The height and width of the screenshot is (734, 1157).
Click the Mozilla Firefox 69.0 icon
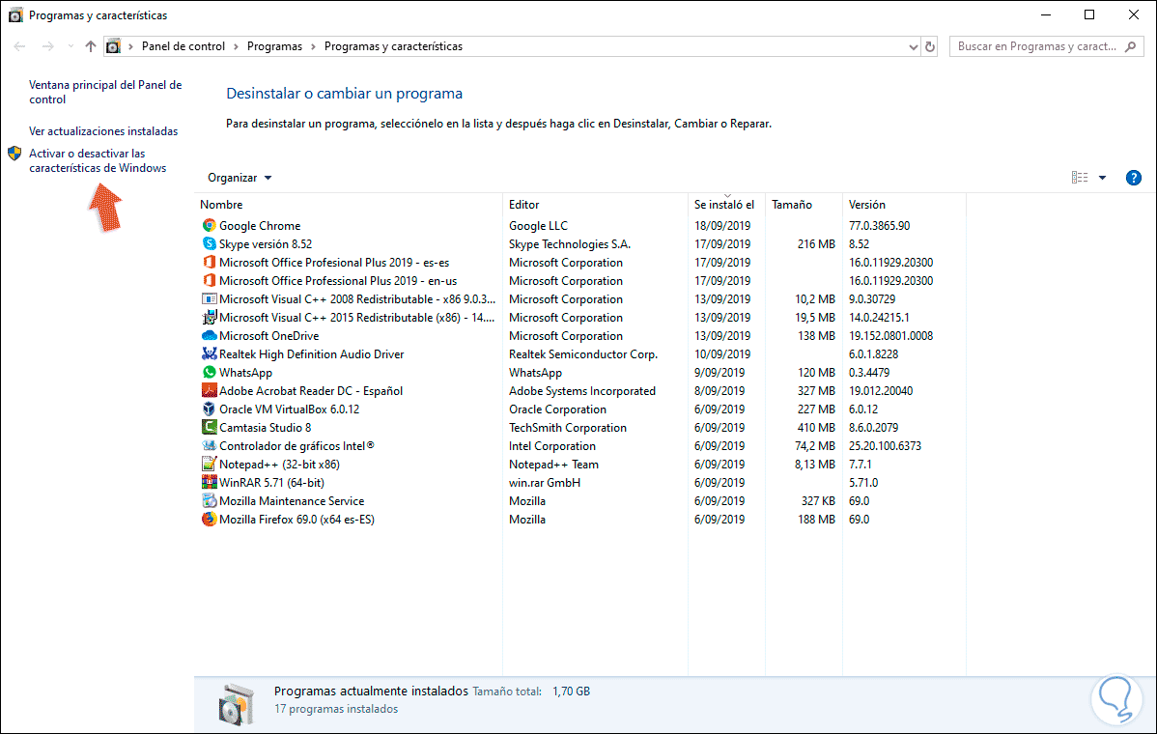tap(209, 520)
